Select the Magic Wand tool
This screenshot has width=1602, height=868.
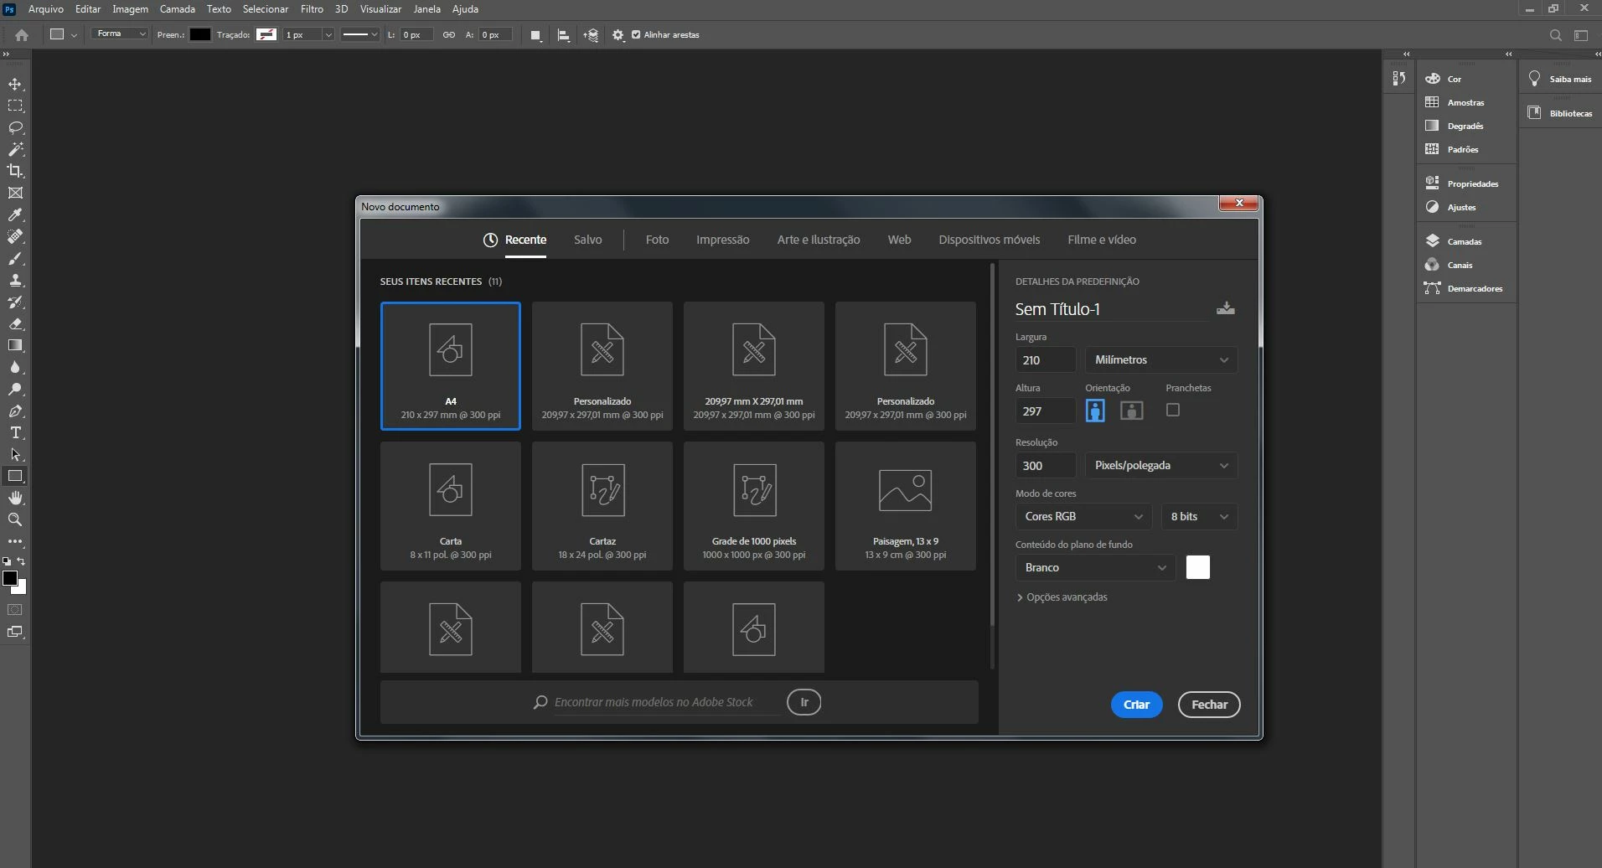pyautogui.click(x=15, y=149)
